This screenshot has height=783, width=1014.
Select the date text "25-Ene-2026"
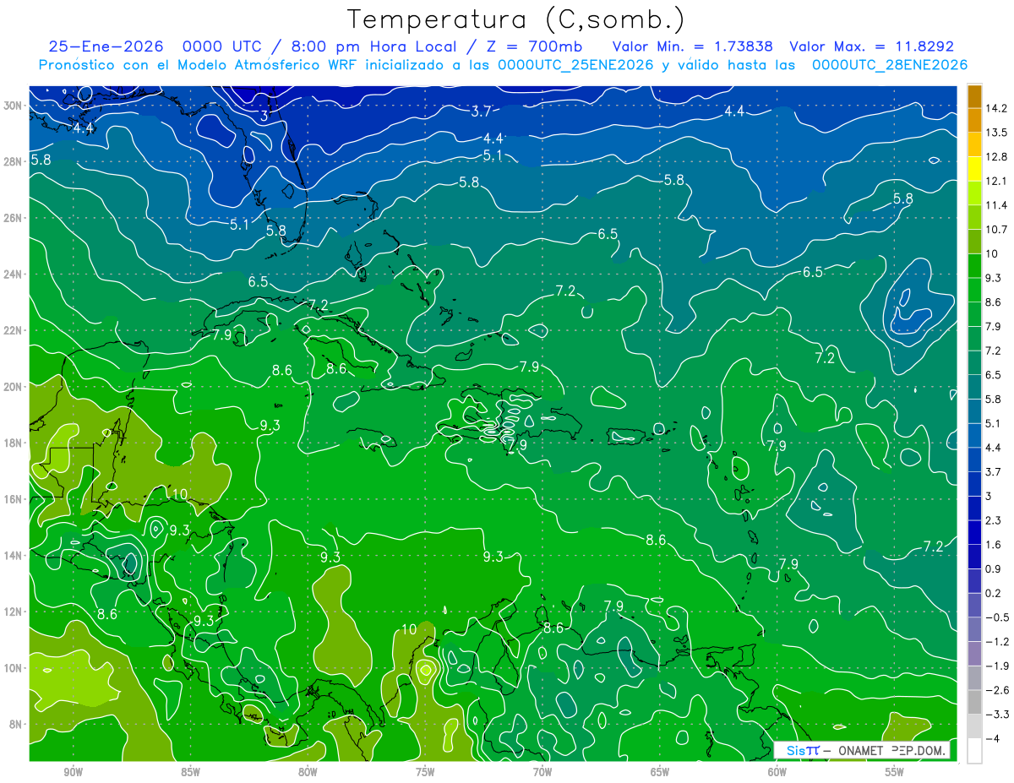coord(106,46)
